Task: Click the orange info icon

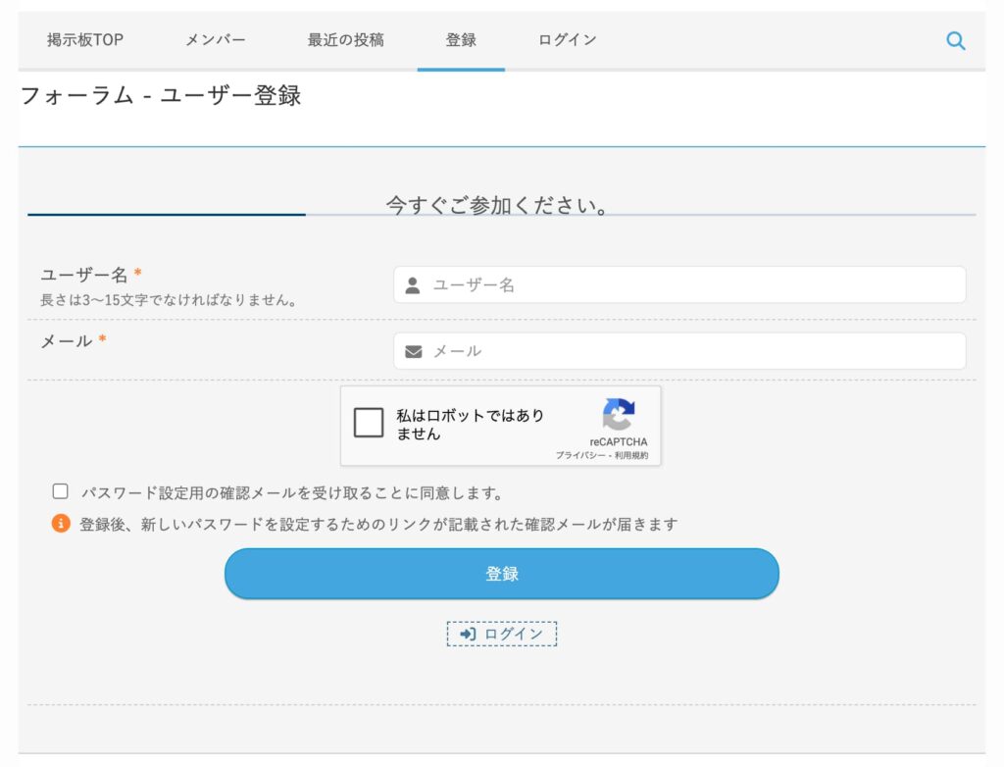Action: coord(61,524)
